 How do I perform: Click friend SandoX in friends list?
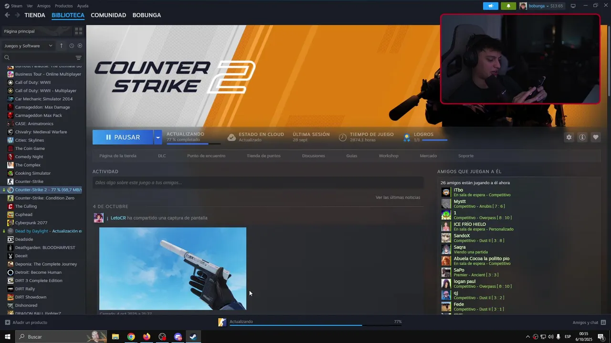coord(462,236)
